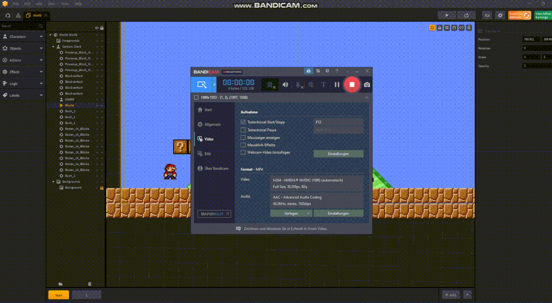Viewport: 552px width, 303px height.
Task: Click the lock on Background layer row
Action: point(102,187)
